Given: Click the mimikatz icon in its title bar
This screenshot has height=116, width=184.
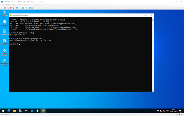Looking at the screenshot, I should tap(11, 15).
